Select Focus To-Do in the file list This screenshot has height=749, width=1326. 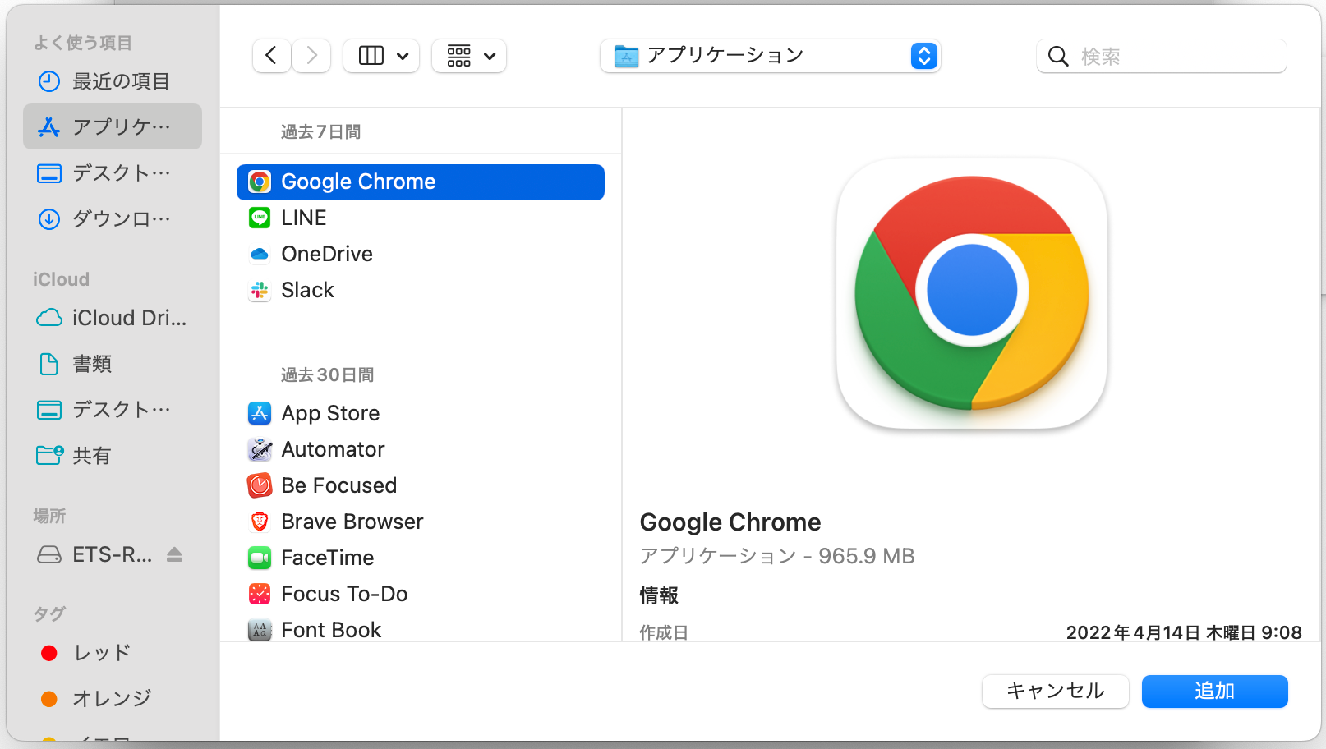pyautogui.click(x=421, y=594)
